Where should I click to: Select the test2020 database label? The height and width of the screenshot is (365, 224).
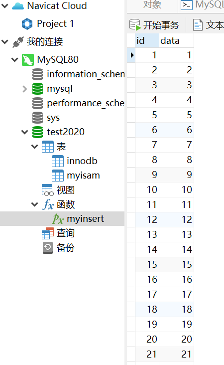click(x=66, y=132)
